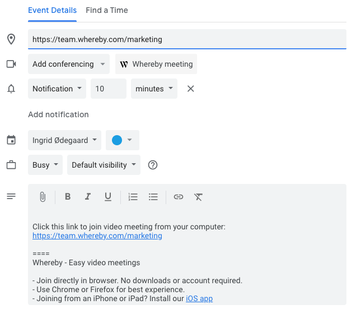This screenshot has height=323, width=361.
Task: Click the remove formatting icon
Action: (x=198, y=197)
